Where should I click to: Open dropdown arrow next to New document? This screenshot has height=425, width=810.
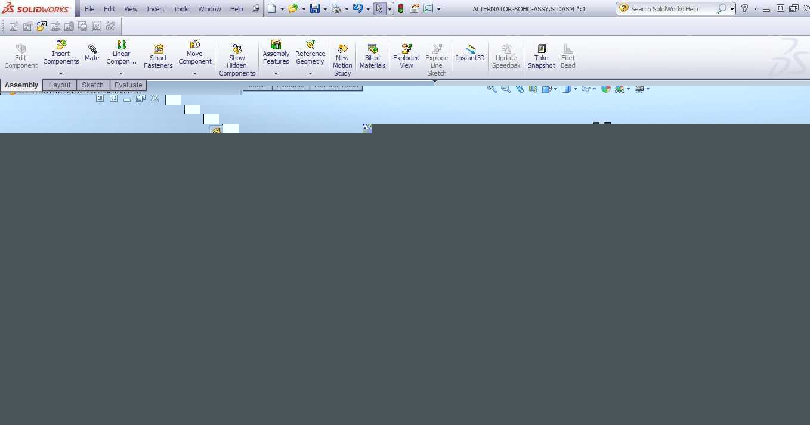[282, 9]
